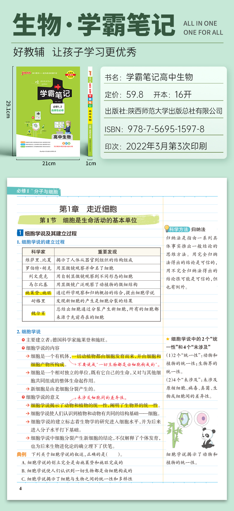Click the 第1章 走近细胞 chapter heading
Screen dimensions: 234x511
pos(88,209)
